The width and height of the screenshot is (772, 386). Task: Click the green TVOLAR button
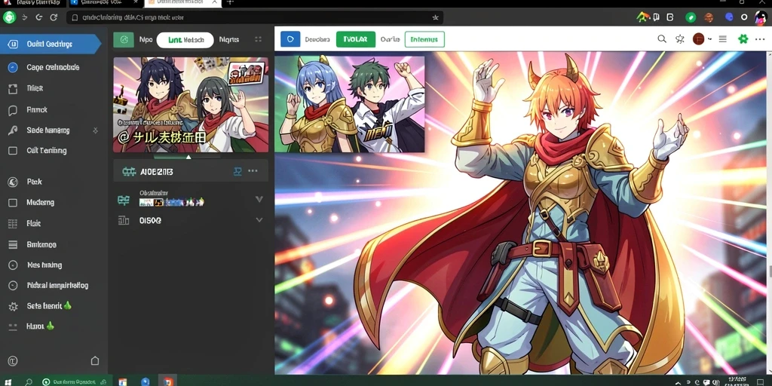click(356, 39)
